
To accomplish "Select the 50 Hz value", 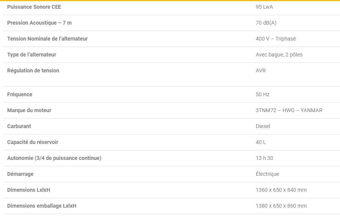I will pyautogui.click(x=263, y=94).
